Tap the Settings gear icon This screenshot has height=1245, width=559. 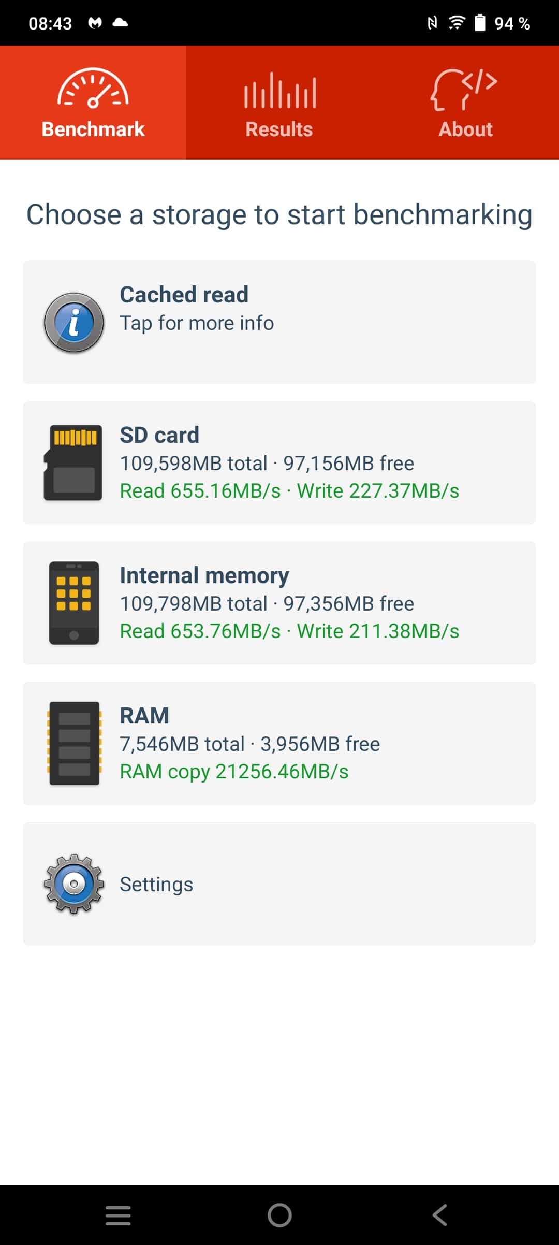tap(74, 884)
